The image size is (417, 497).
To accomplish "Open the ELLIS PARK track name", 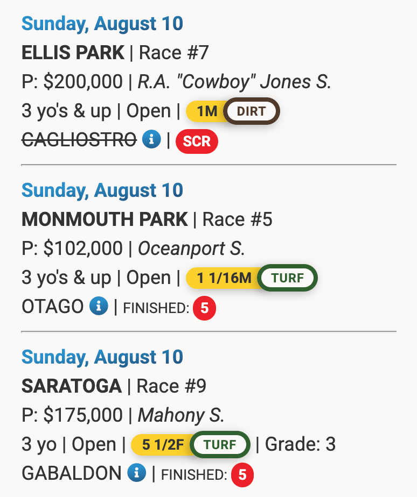I will 73,53.
